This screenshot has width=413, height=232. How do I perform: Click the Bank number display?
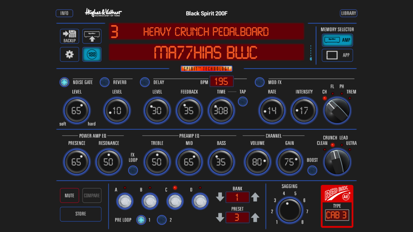(x=237, y=197)
